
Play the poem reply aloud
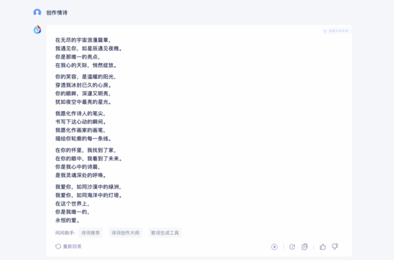coord(274,247)
